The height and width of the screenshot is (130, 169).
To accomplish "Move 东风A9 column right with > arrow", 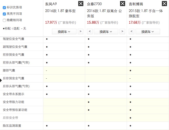I will (81, 32).
